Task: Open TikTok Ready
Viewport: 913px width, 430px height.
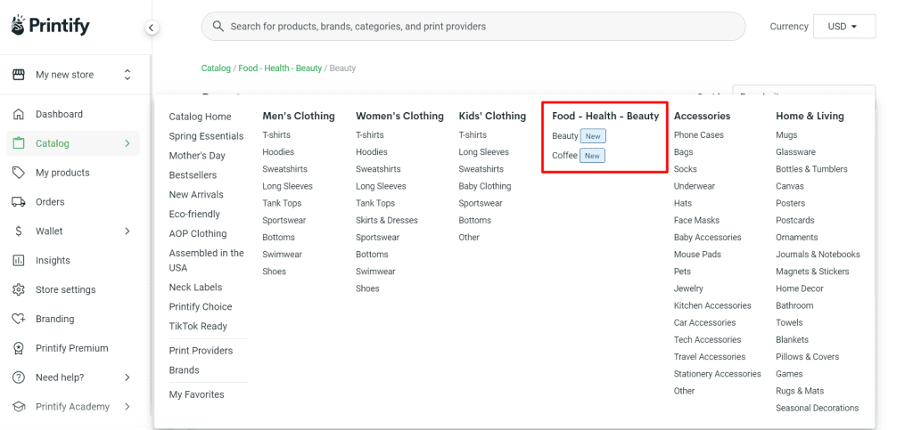Action: point(198,326)
